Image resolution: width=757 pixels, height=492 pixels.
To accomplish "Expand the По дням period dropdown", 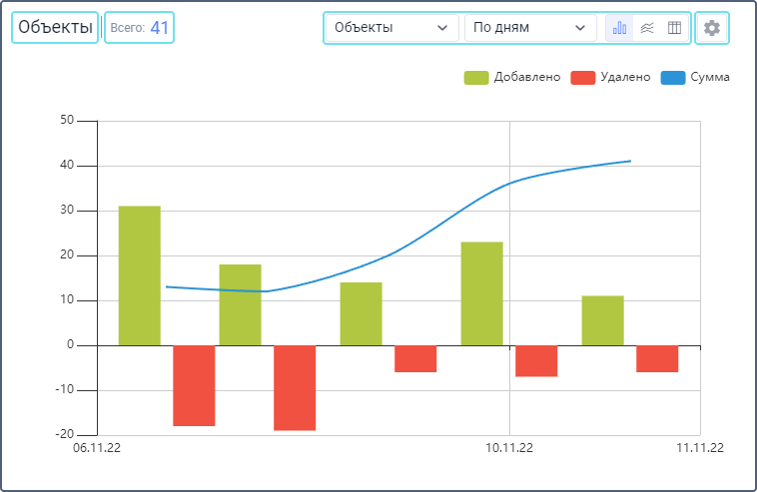I will 529,28.
